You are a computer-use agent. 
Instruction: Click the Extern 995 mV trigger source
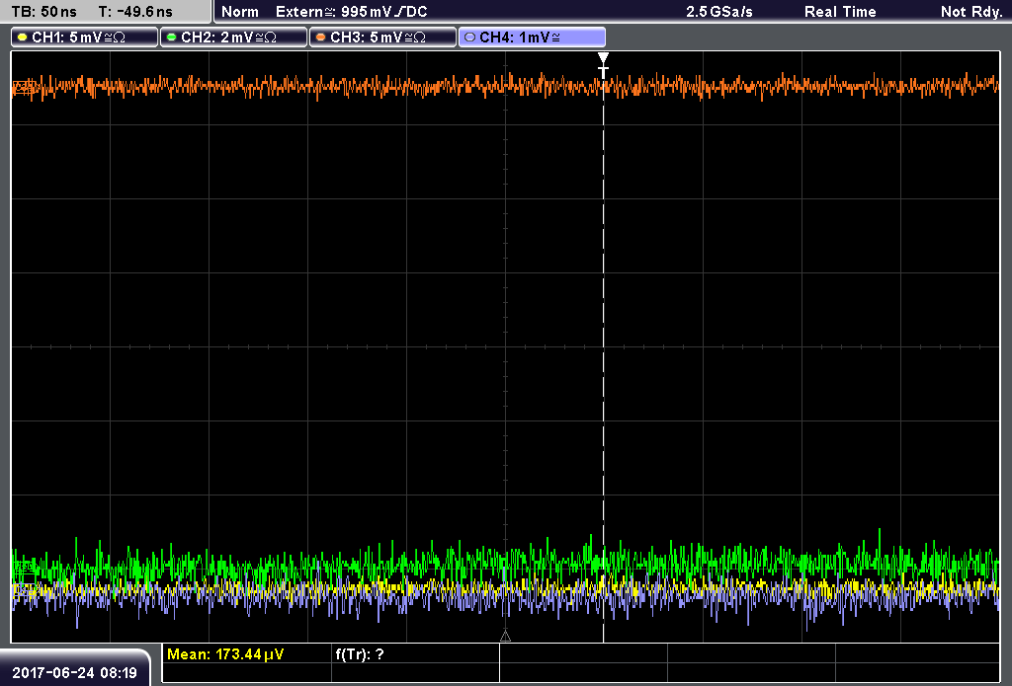coord(352,12)
